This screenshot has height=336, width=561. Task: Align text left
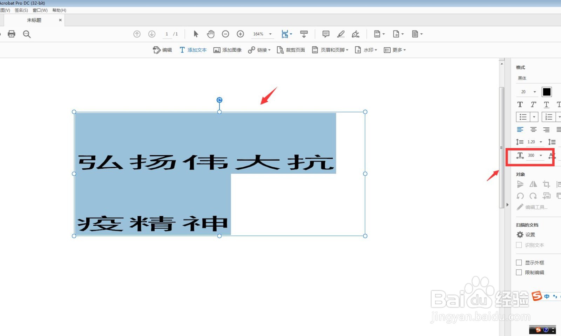pos(520,130)
